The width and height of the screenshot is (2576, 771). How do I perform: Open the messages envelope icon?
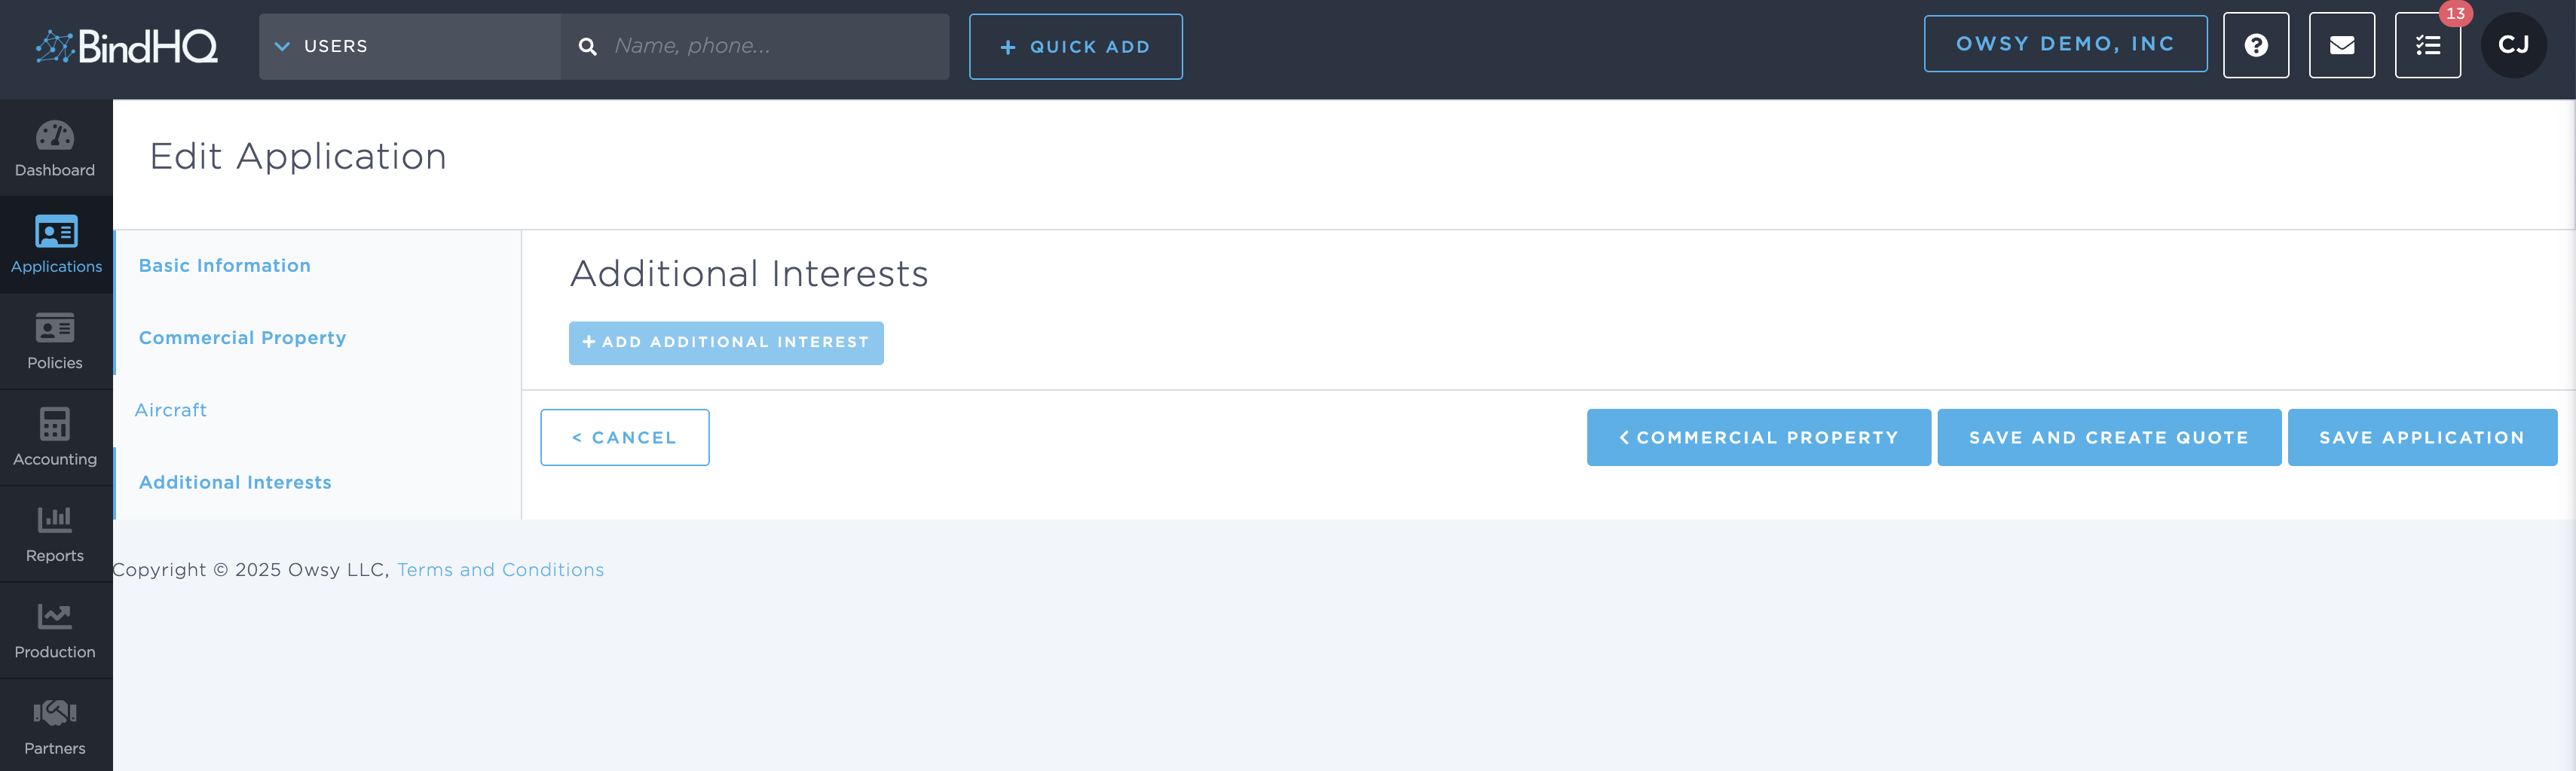pos(2341,46)
